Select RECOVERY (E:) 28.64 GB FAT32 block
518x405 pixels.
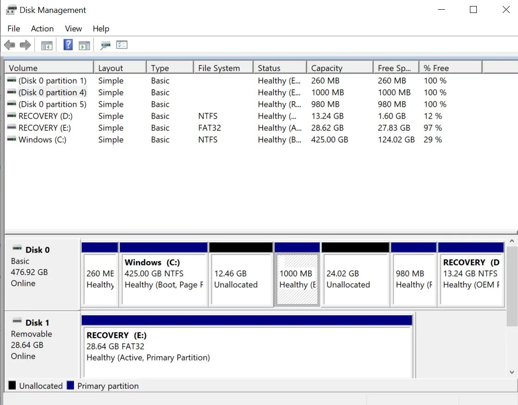coord(247,347)
